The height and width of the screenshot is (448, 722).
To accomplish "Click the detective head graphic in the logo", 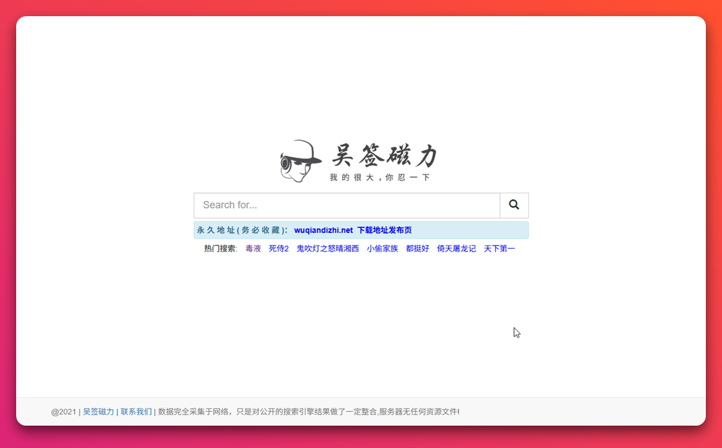I will pos(301,160).
